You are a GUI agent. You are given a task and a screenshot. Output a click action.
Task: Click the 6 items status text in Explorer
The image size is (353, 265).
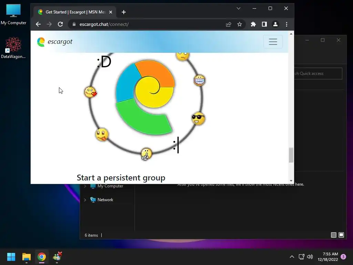coord(91,235)
